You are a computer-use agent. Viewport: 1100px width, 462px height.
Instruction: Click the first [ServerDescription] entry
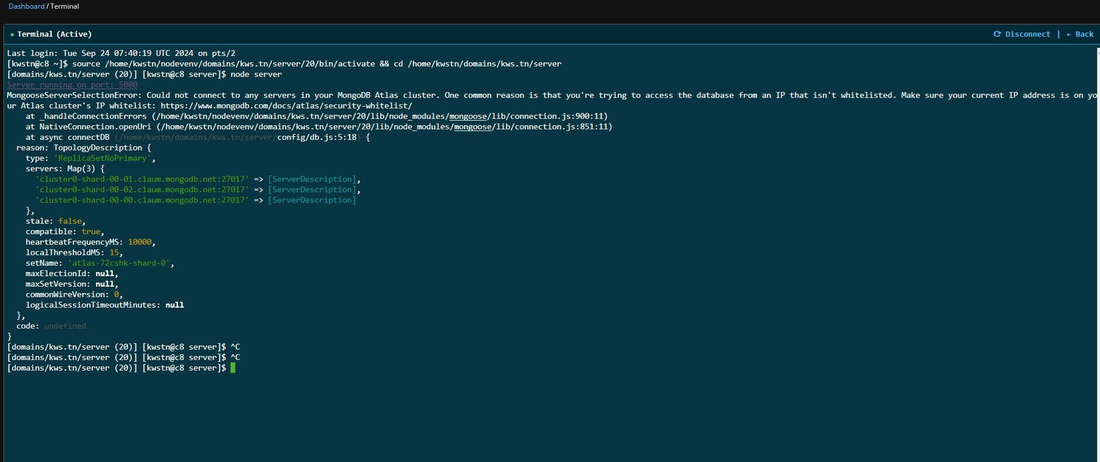[312, 179]
